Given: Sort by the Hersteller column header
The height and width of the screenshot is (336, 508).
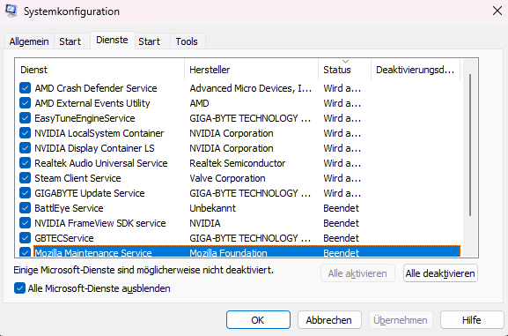Looking at the screenshot, I should tap(252, 70).
